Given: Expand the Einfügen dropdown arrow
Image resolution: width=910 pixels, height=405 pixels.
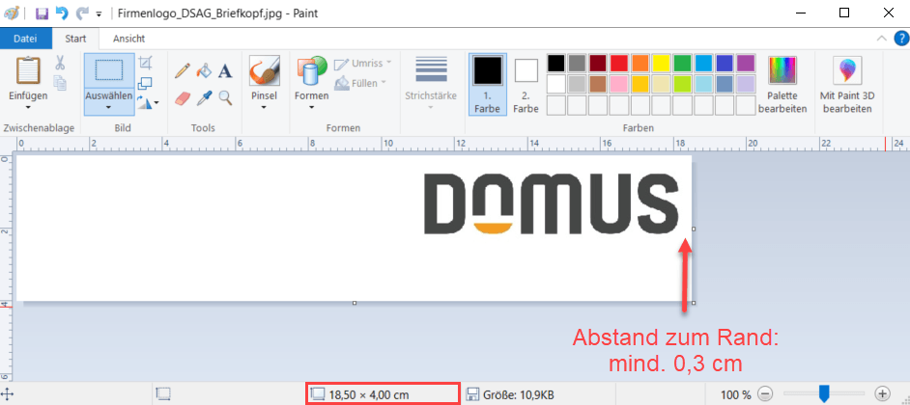Looking at the screenshot, I should pos(28,107).
